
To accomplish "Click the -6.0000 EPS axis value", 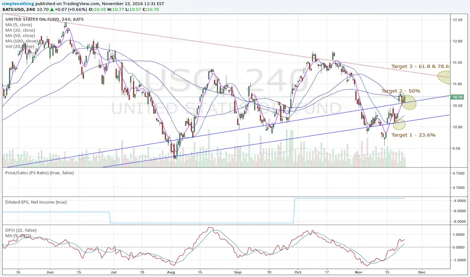I will click(x=458, y=211).
